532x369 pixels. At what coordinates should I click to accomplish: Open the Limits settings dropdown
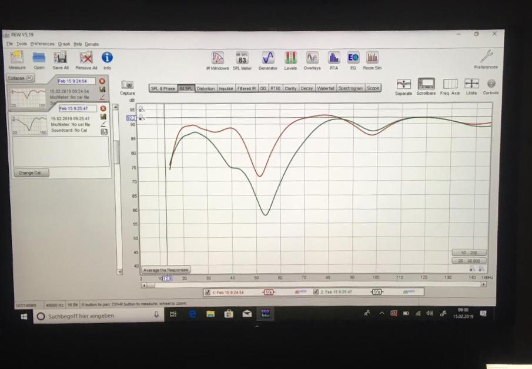[x=471, y=84]
